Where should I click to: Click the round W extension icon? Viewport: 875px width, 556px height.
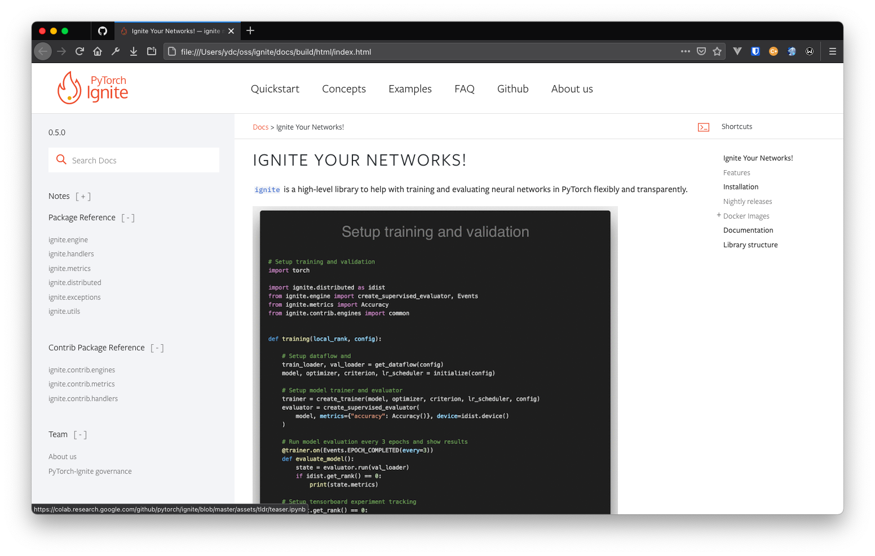tap(810, 51)
